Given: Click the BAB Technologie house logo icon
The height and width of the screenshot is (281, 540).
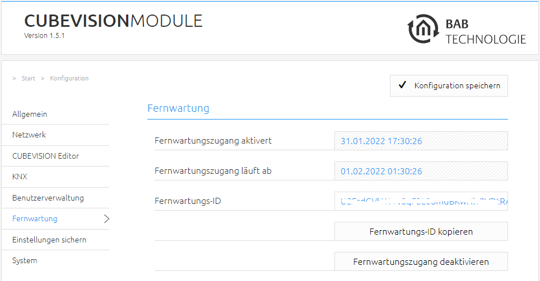Looking at the screenshot, I should (x=423, y=28).
